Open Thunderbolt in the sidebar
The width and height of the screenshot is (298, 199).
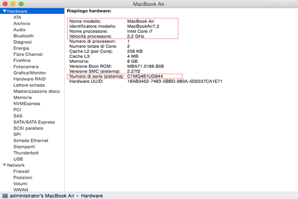click(26, 153)
